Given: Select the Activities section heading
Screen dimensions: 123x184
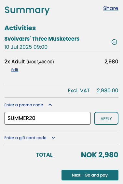Looking at the screenshot, I should [20, 28].
